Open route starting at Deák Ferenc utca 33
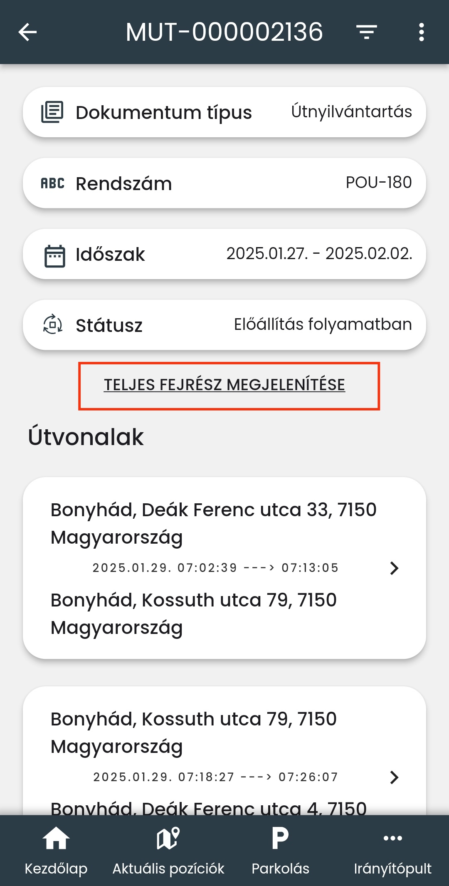 [213, 523]
